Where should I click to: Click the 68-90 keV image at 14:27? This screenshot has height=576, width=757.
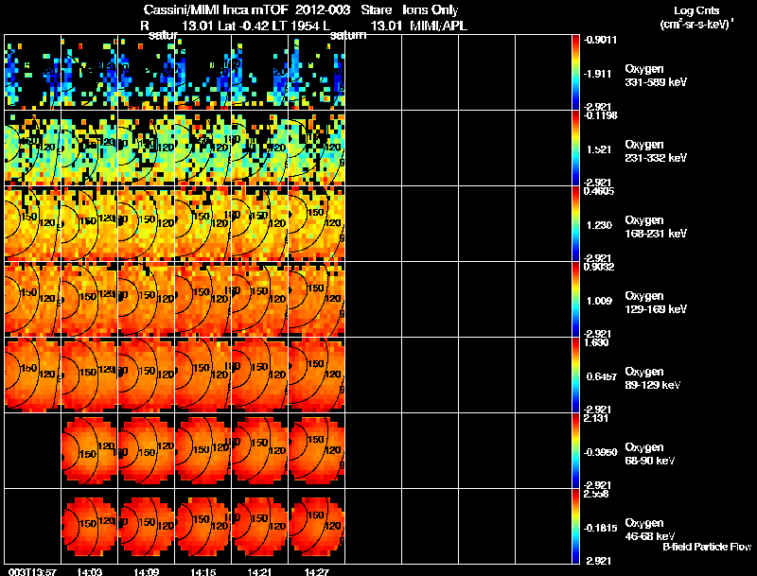317,450
